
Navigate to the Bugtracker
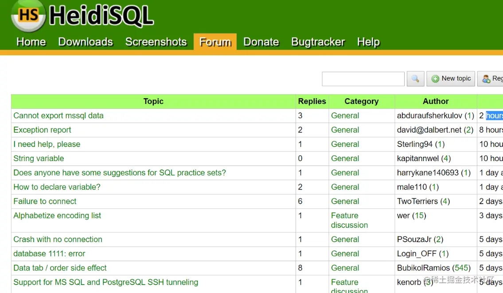coord(318,42)
